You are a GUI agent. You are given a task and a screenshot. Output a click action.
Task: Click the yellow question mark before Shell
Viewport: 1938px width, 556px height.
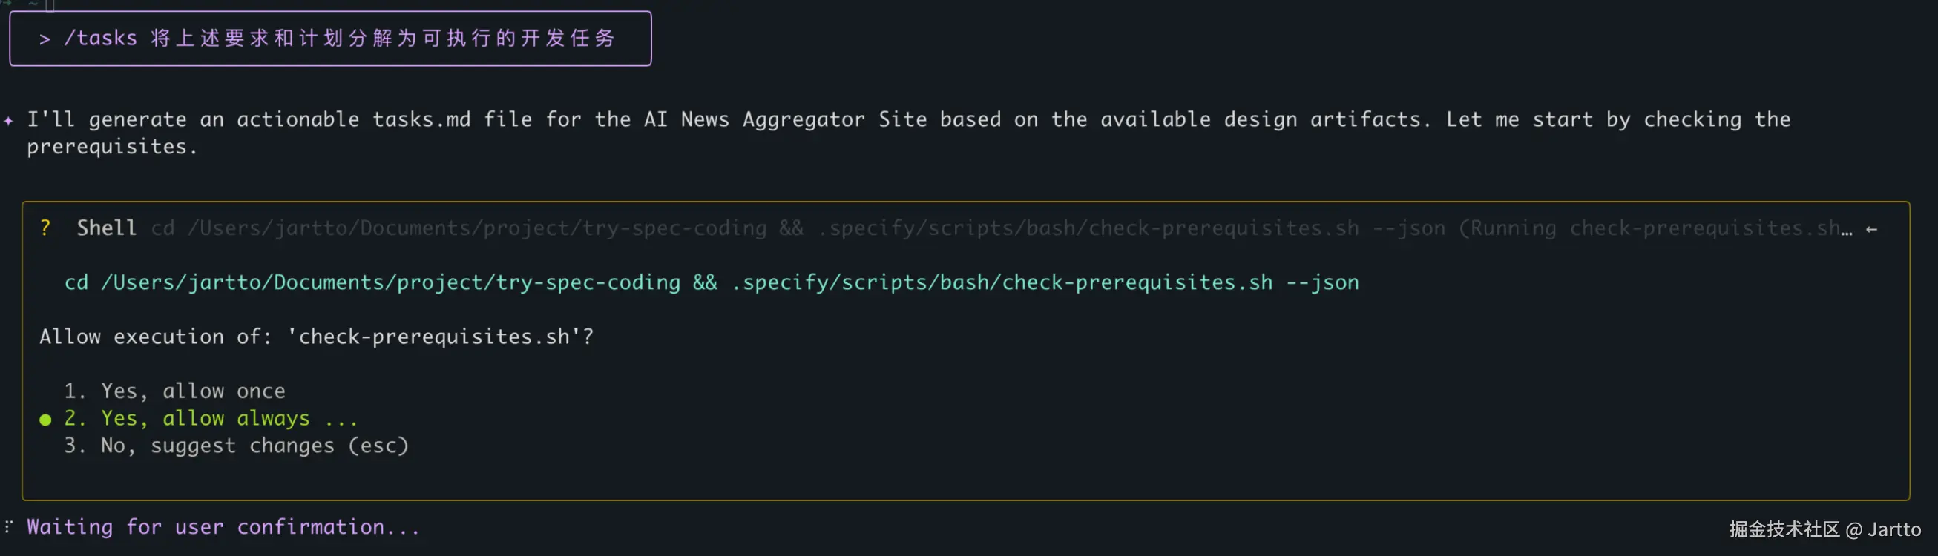tap(45, 228)
